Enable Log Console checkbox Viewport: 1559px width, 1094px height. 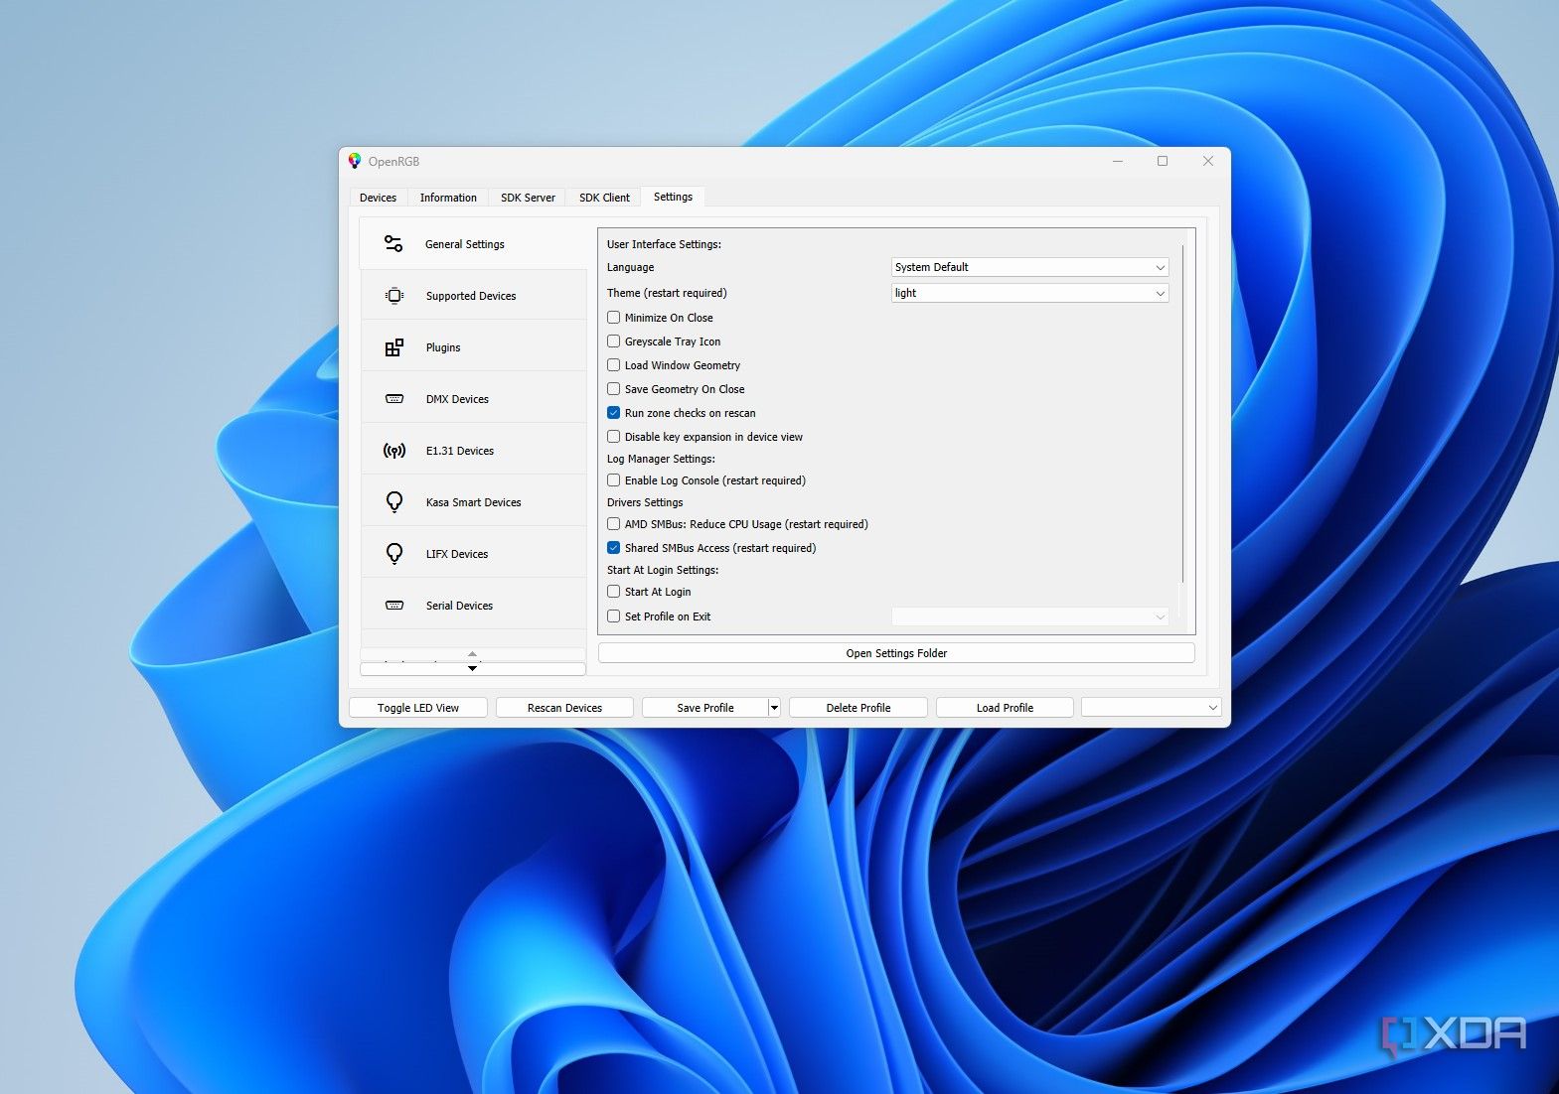(614, 480)
